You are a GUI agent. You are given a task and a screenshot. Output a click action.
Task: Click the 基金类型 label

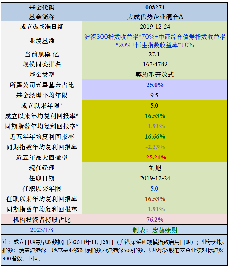click(x=42, y=75)
